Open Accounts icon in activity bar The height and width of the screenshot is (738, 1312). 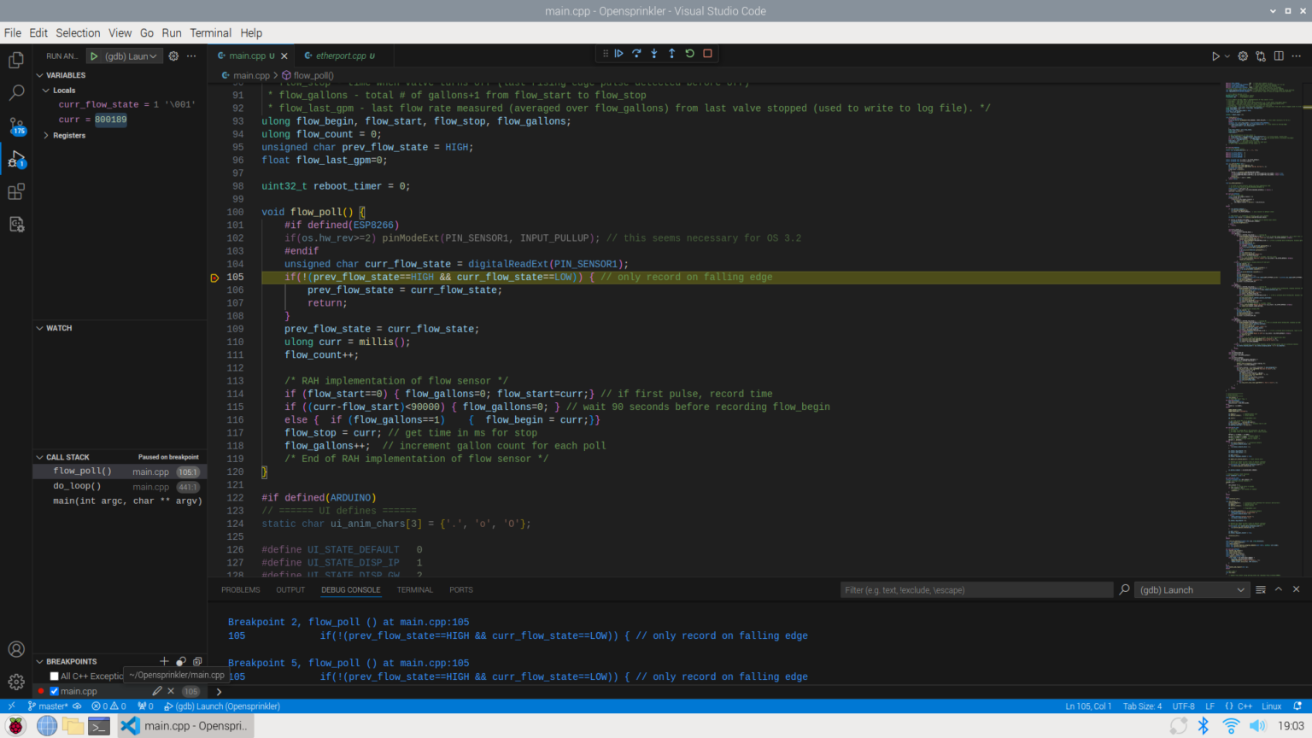(16, 649)
